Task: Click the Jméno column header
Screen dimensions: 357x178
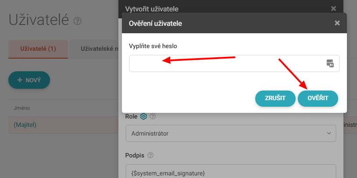Action: 21,108
